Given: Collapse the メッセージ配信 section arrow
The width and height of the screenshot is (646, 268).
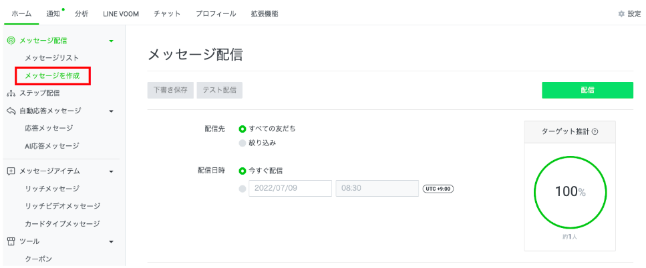Looking at the screenshot, I should point(111,41).
